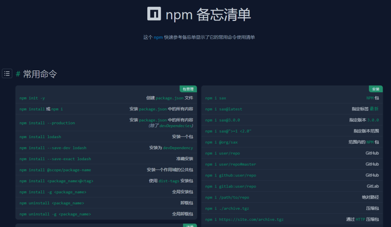
Task: Click the '准确安装' description
Action: pyautogui.click(x=185, y=159)
